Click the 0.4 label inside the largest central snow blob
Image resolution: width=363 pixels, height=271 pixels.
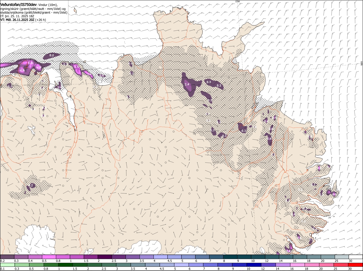click(187, 84)
